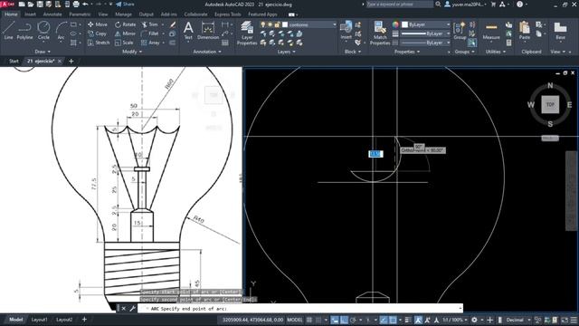Toggle grid display in status bar

309,320
